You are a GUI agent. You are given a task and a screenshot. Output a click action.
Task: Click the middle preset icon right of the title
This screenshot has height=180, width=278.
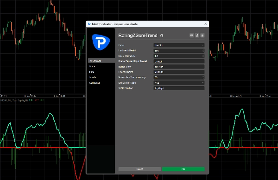pos(197,35)
